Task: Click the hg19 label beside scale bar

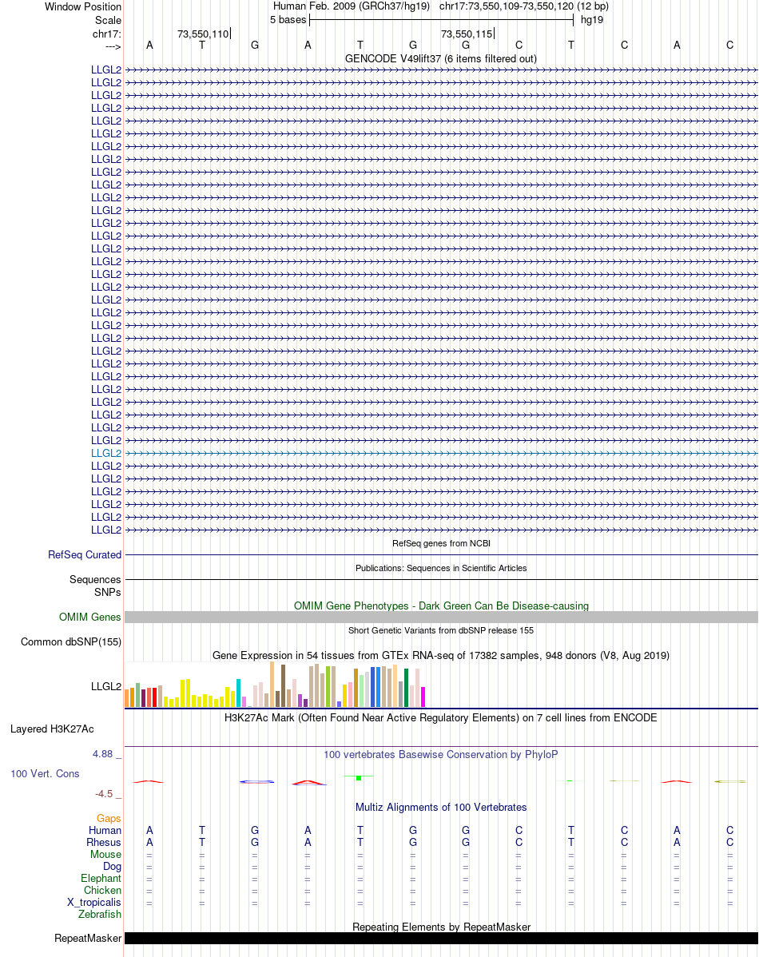Action: click(592, 19)
